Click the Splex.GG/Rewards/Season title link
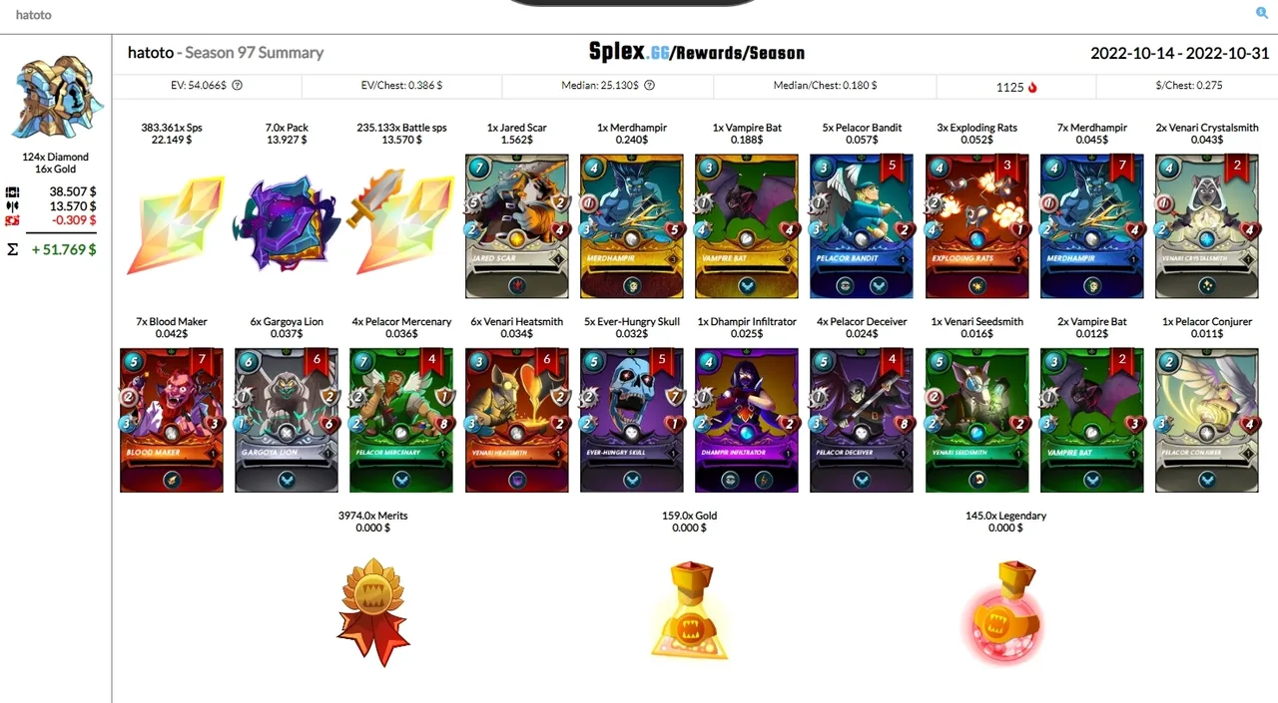The width and height of the screenshot is (1278, 703). coord(696,53)
